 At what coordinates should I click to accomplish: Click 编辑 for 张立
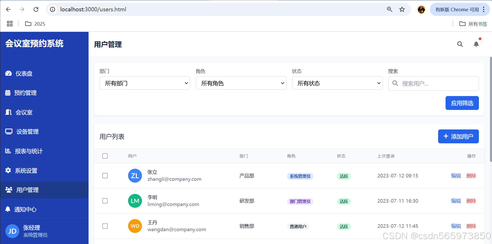tap(456, 176)
